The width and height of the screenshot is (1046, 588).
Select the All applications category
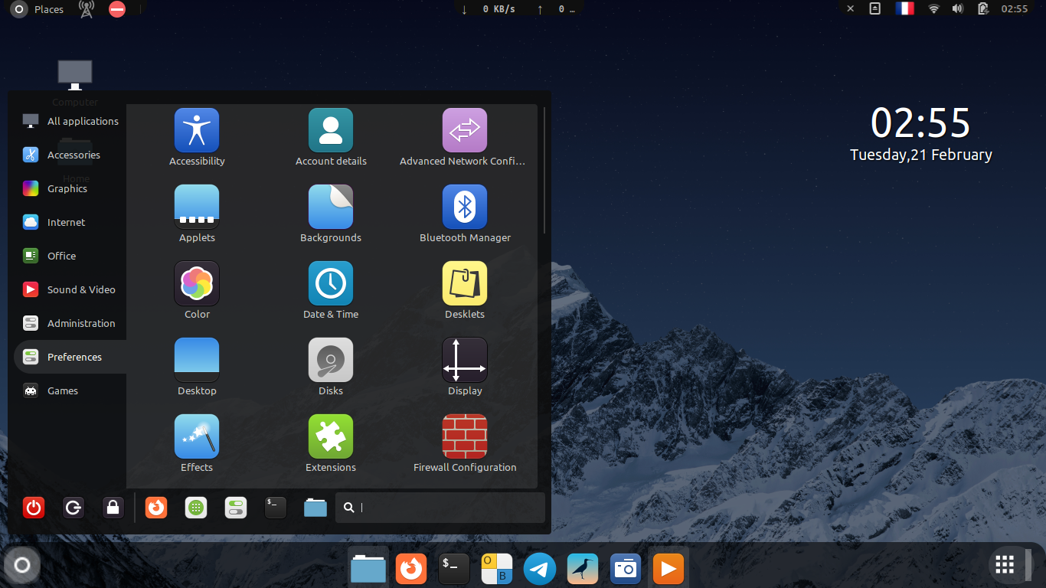(70, 121)
